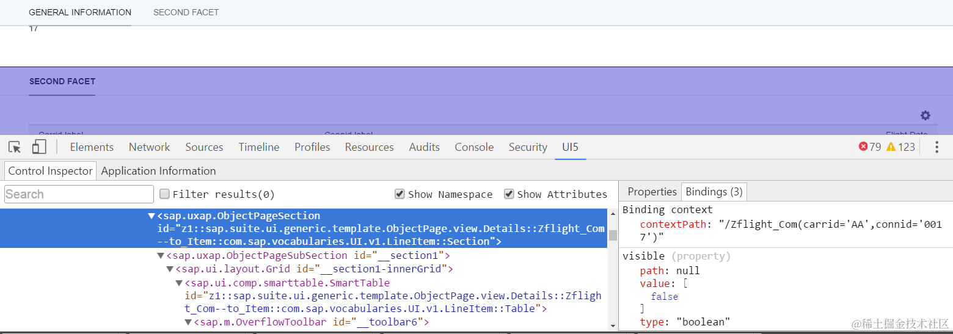Switch to the Sources tab

coord(204,147)
